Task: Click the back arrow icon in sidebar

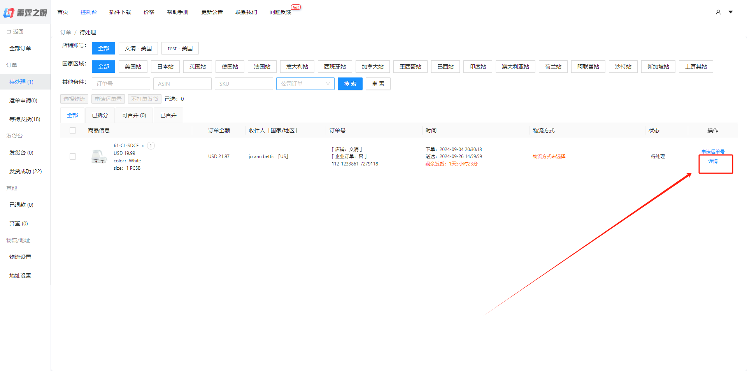Action: tap(9, 31)
